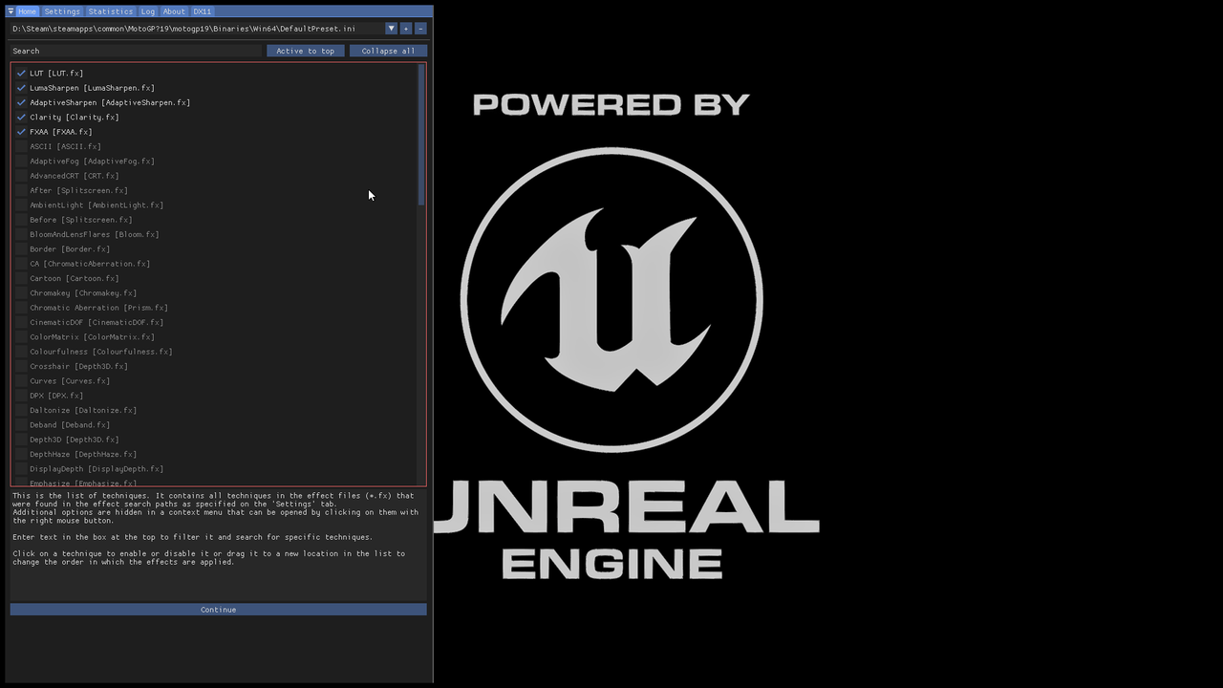
Task: Select Colourfulness [Colourfulness.fx] text
Action: [101, 352]
